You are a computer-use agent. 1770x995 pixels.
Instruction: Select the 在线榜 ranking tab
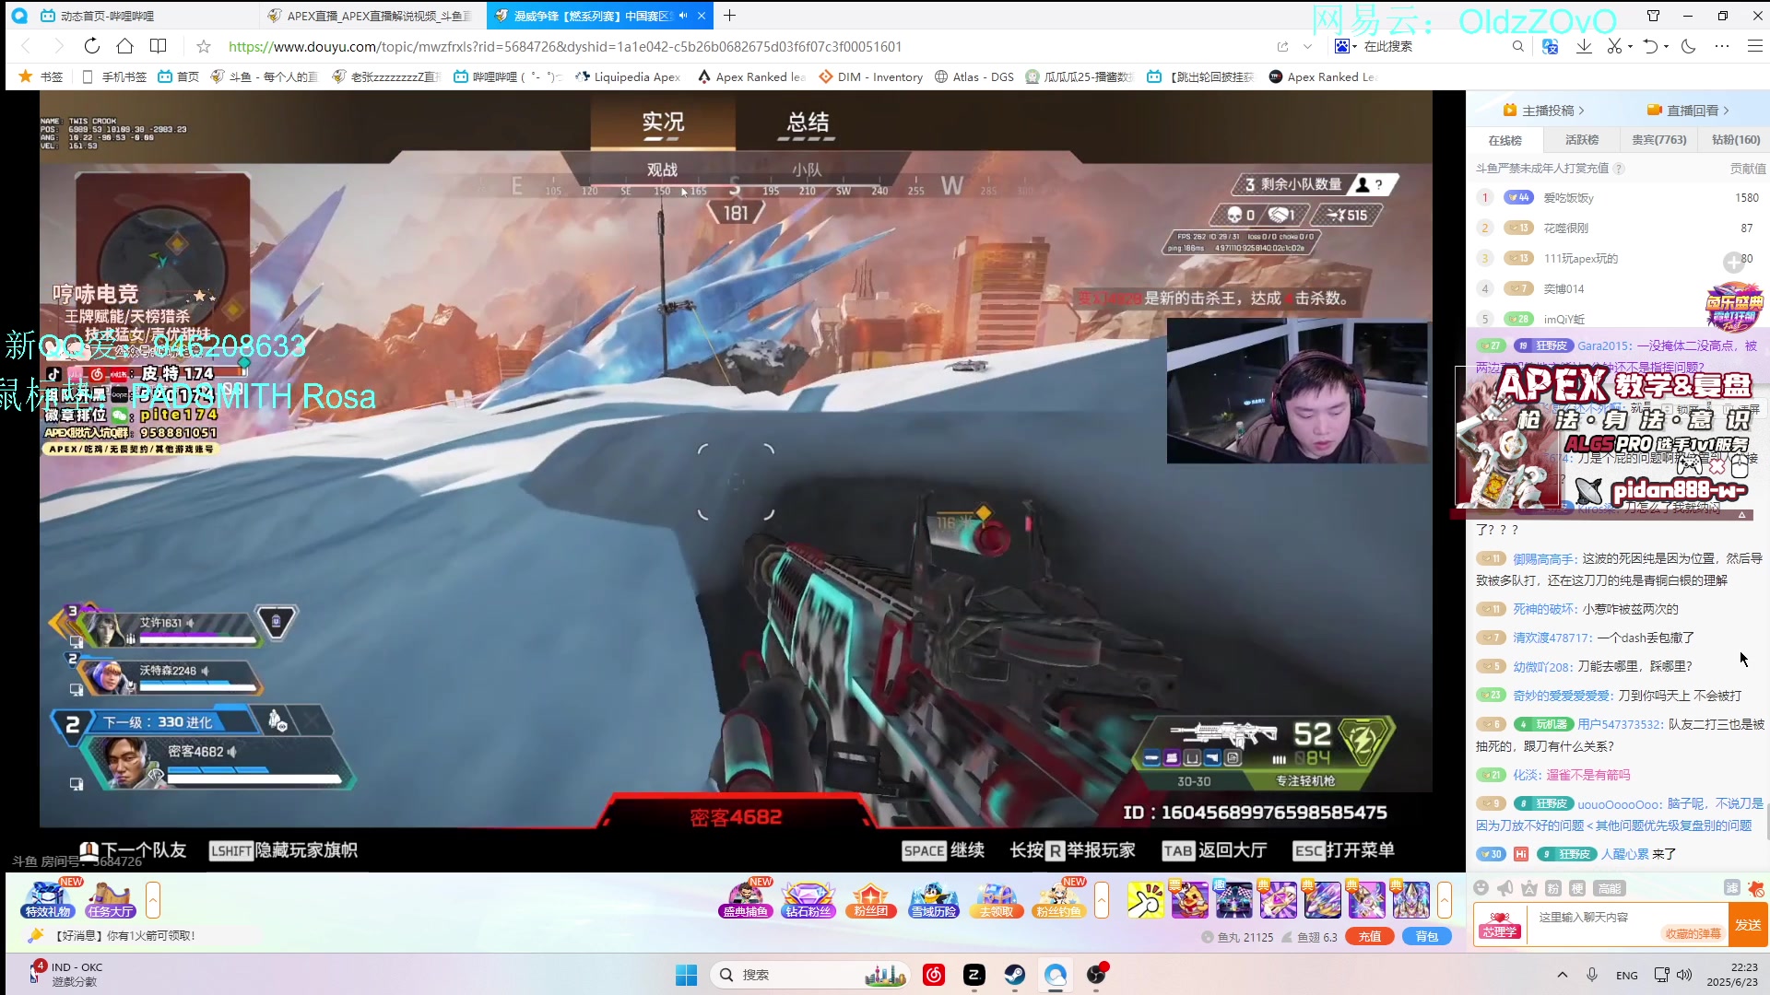pyautogui.click(x=1504, y=140)
